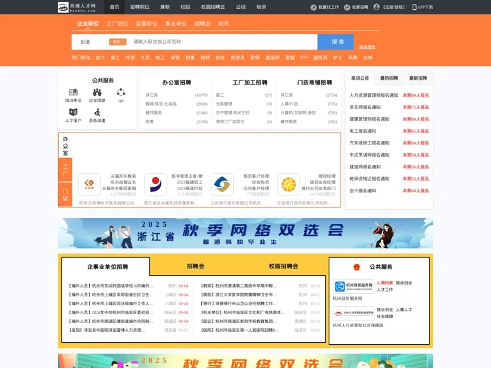Select the 店面职位 search tab
Screen dimensions: 491x368
click(147, 23)
